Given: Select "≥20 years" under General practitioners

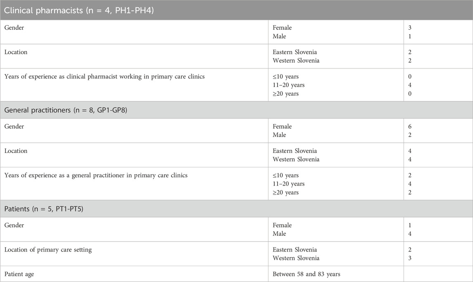Looking at the screenshot, I should pyautogui.click(x=285, y=192).
